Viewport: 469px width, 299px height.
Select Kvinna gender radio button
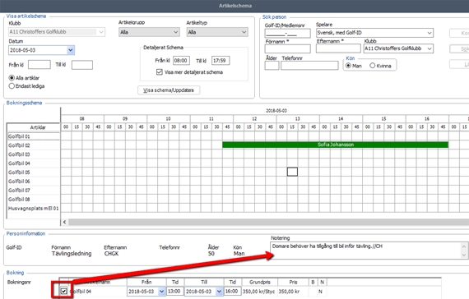click(373, 66)
